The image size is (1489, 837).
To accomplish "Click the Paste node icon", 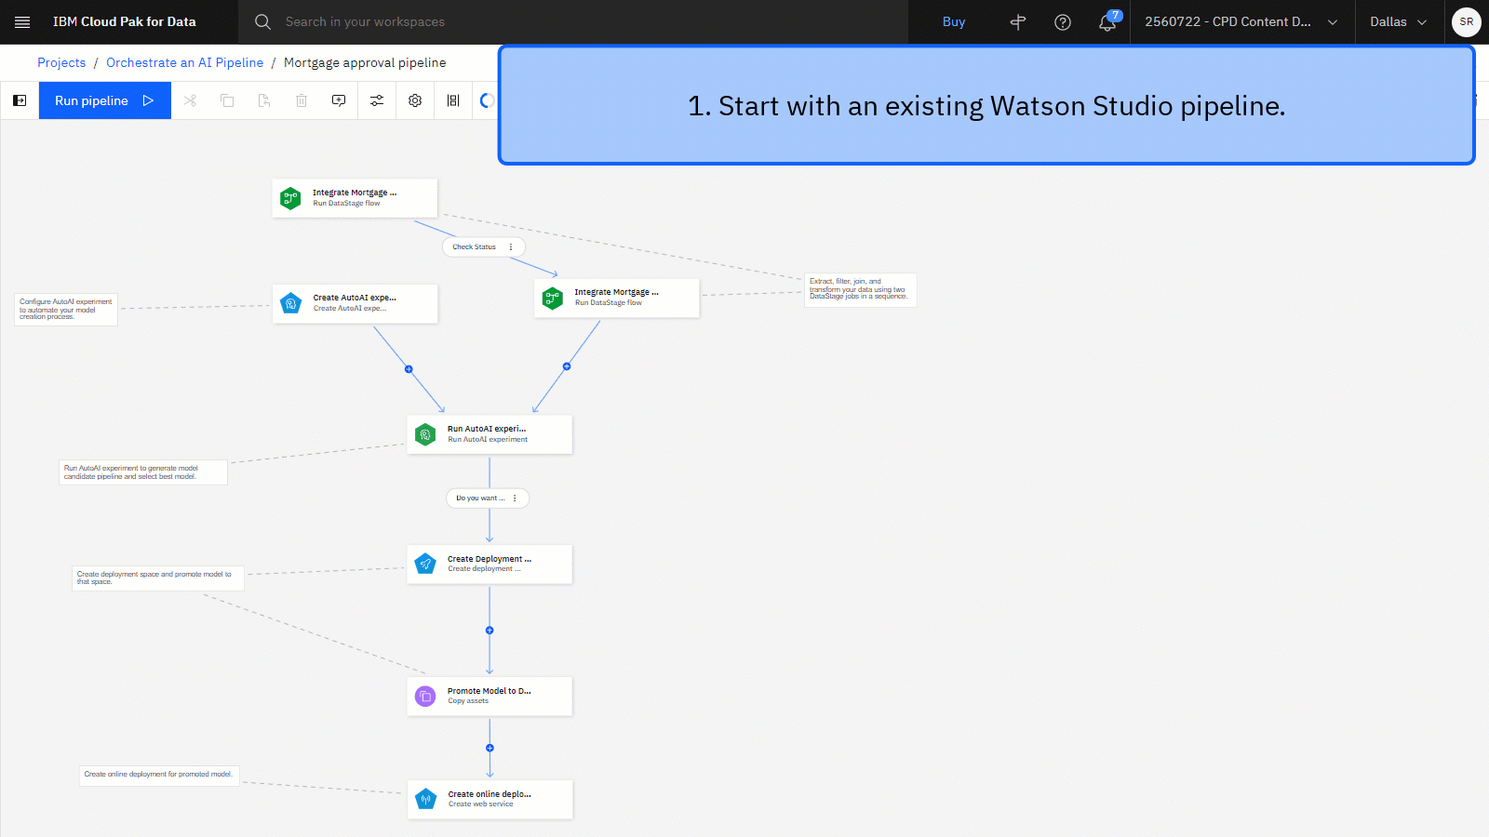I will pos(264,100).
